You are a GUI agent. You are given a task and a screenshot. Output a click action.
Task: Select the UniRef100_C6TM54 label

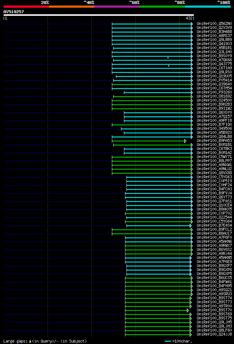point(214,88)
